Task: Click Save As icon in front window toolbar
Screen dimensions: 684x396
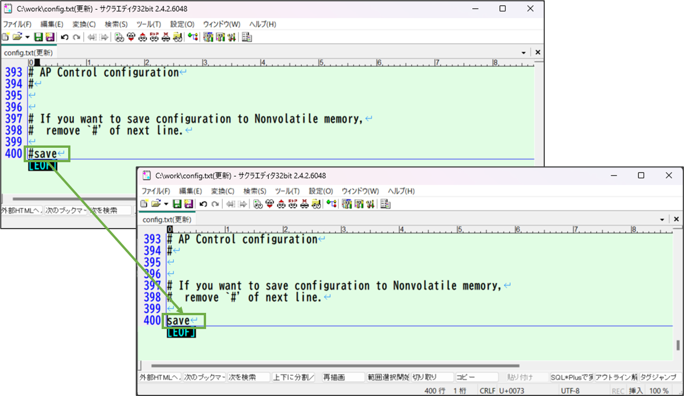Action: point(188,204)
